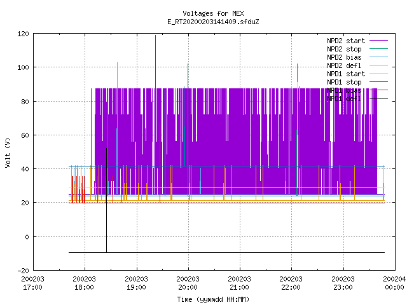The image size is (407, 305).
Task: Click the x-axis label 200203 21:00
Action: coord(239,283)
